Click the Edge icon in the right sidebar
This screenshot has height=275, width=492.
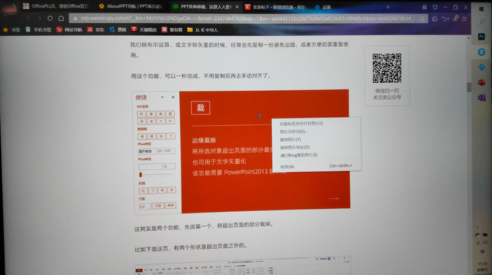482,53
